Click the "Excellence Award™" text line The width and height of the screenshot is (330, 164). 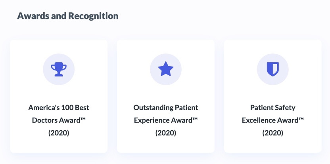tap(273, 120)
